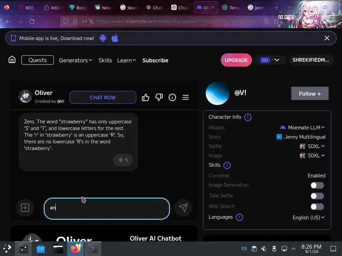Screen dimensions: 342x256
Task: Click Oliver's avatar in chat header
Action: click(25, 96)
